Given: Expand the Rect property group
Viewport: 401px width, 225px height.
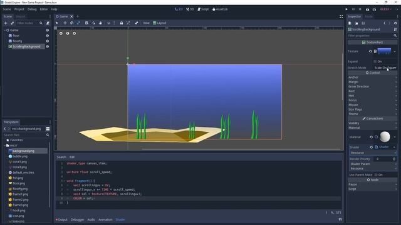Looking at the screenshot, I should [373, 91].
